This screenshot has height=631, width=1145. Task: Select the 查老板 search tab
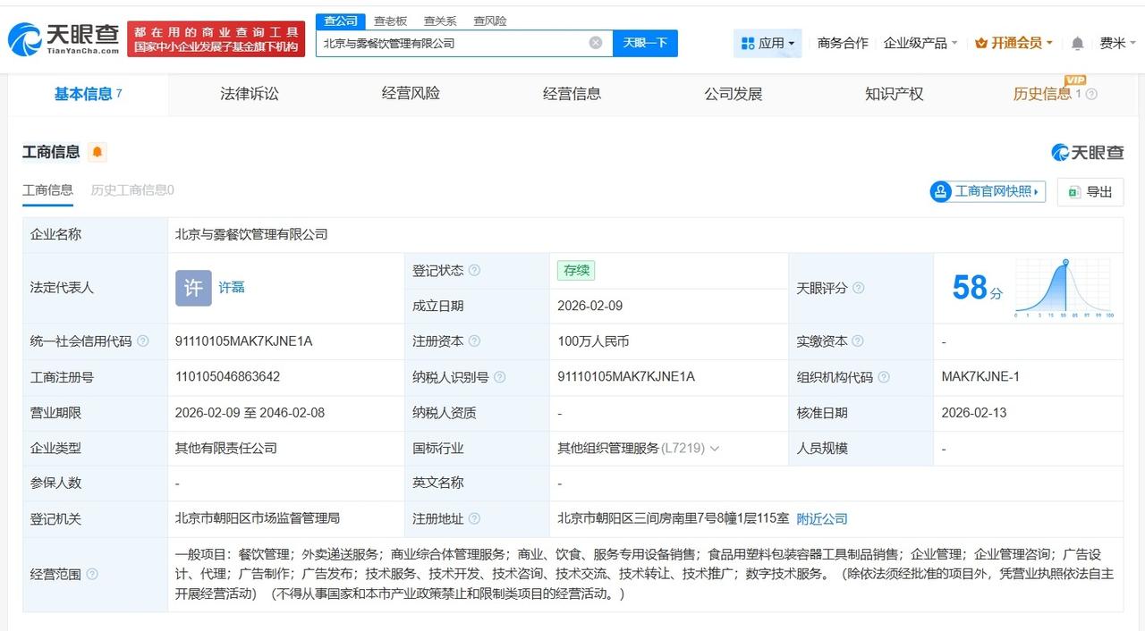(x=390, y=21)
